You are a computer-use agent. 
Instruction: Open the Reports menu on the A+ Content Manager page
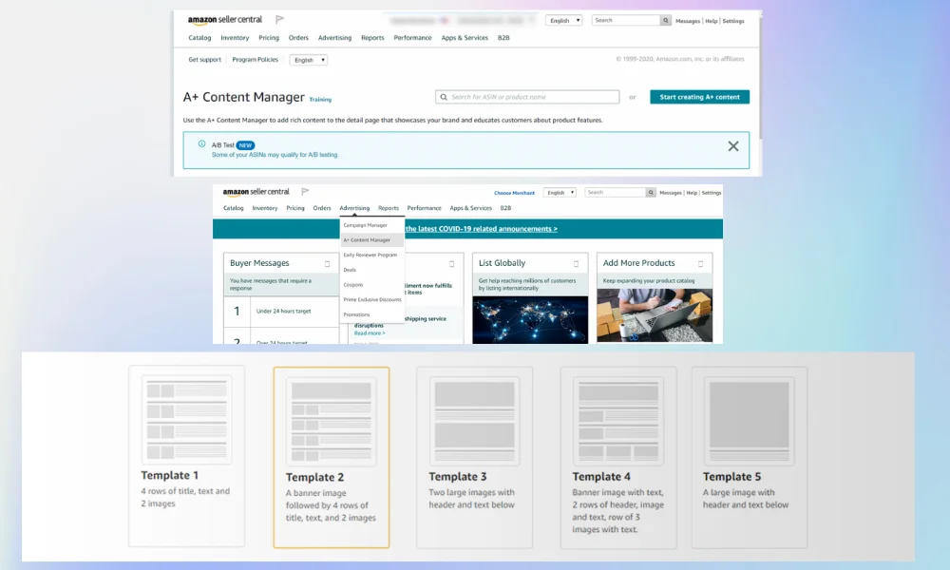[372, 38]
